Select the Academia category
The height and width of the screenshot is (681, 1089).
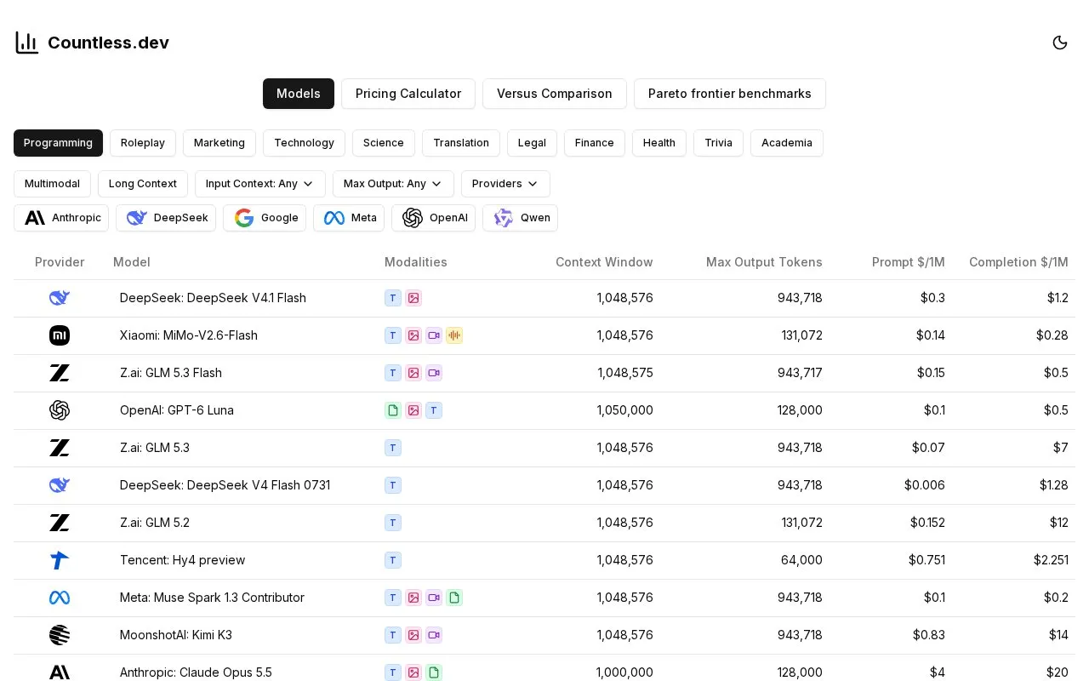pos(787,143)
